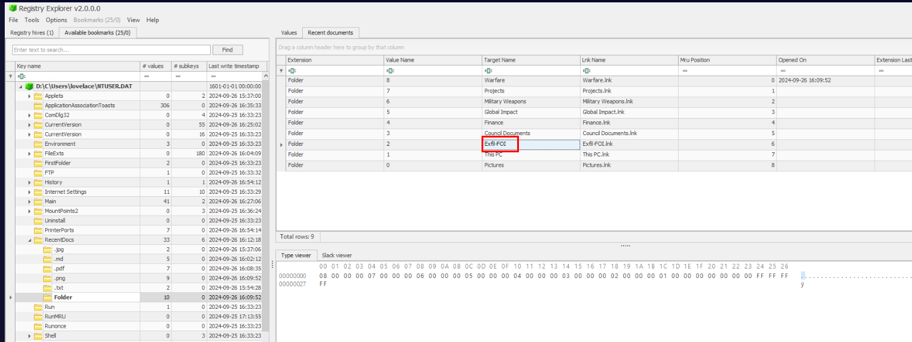Sort by the Mru Position column header

[727, 60]
